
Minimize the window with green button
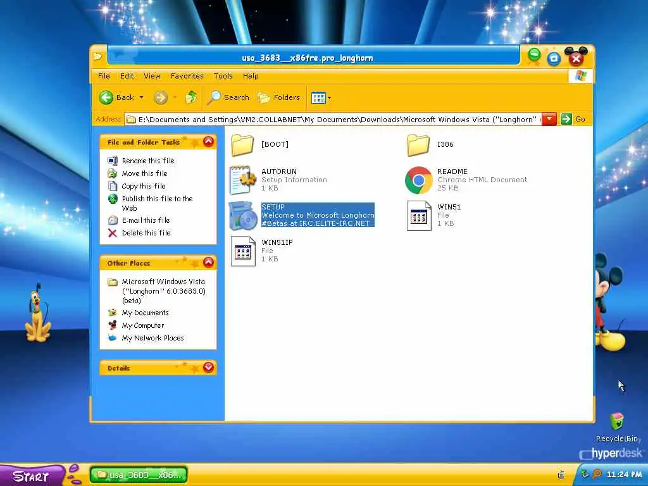534,55
